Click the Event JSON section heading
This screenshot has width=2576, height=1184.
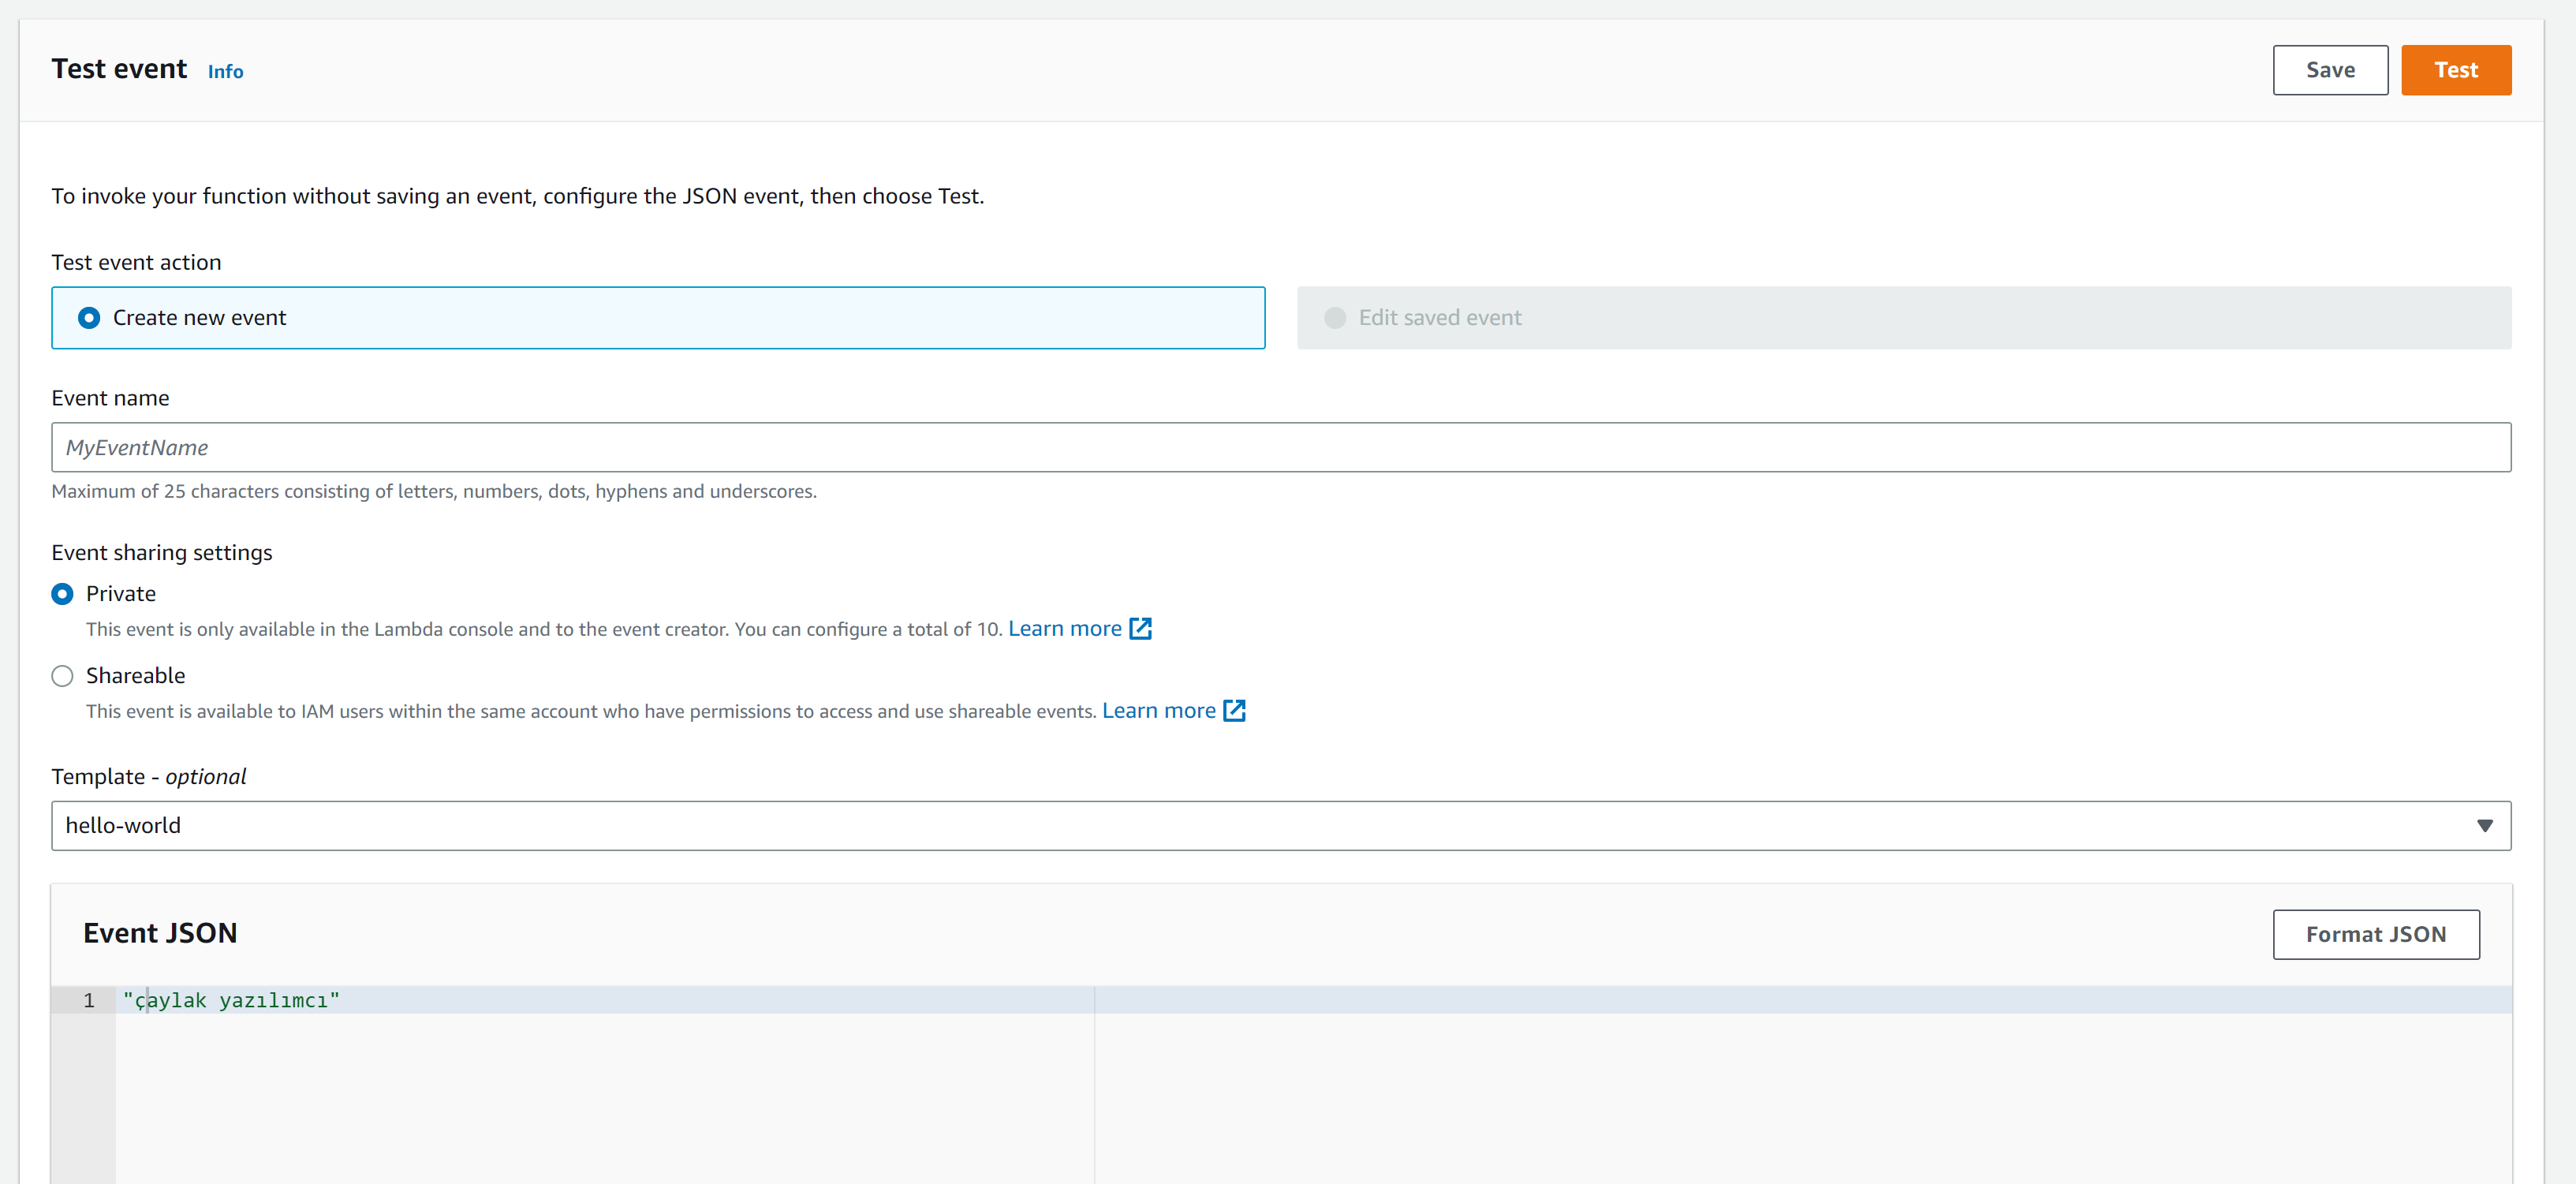pos(160,933)
